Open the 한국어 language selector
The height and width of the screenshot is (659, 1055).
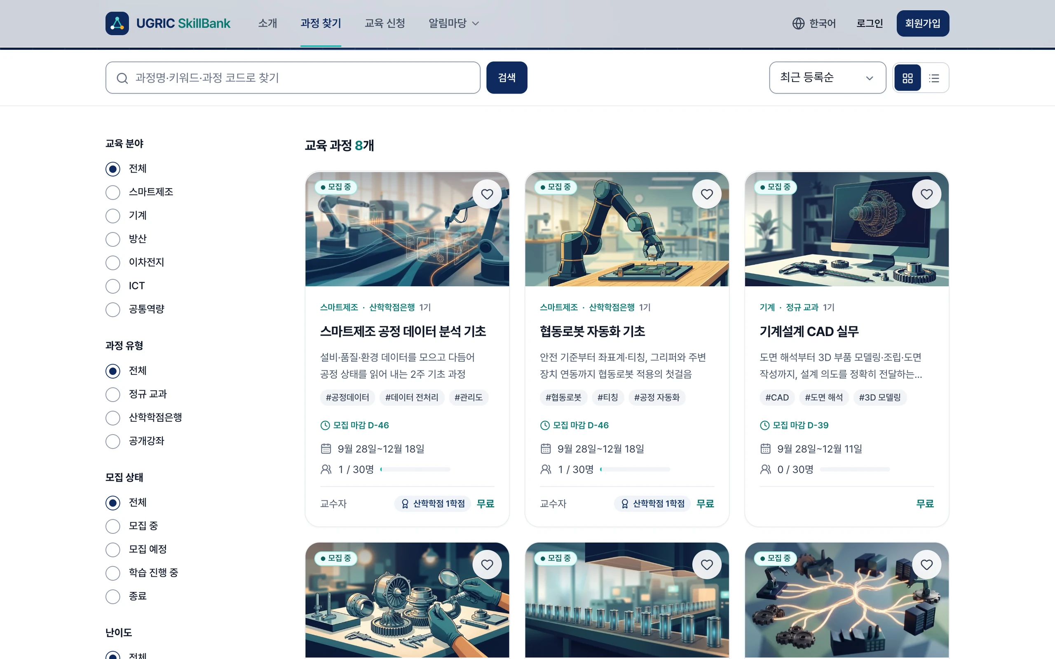(814, 23)
